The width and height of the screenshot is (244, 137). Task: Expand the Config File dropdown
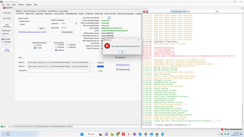point(89,71)
